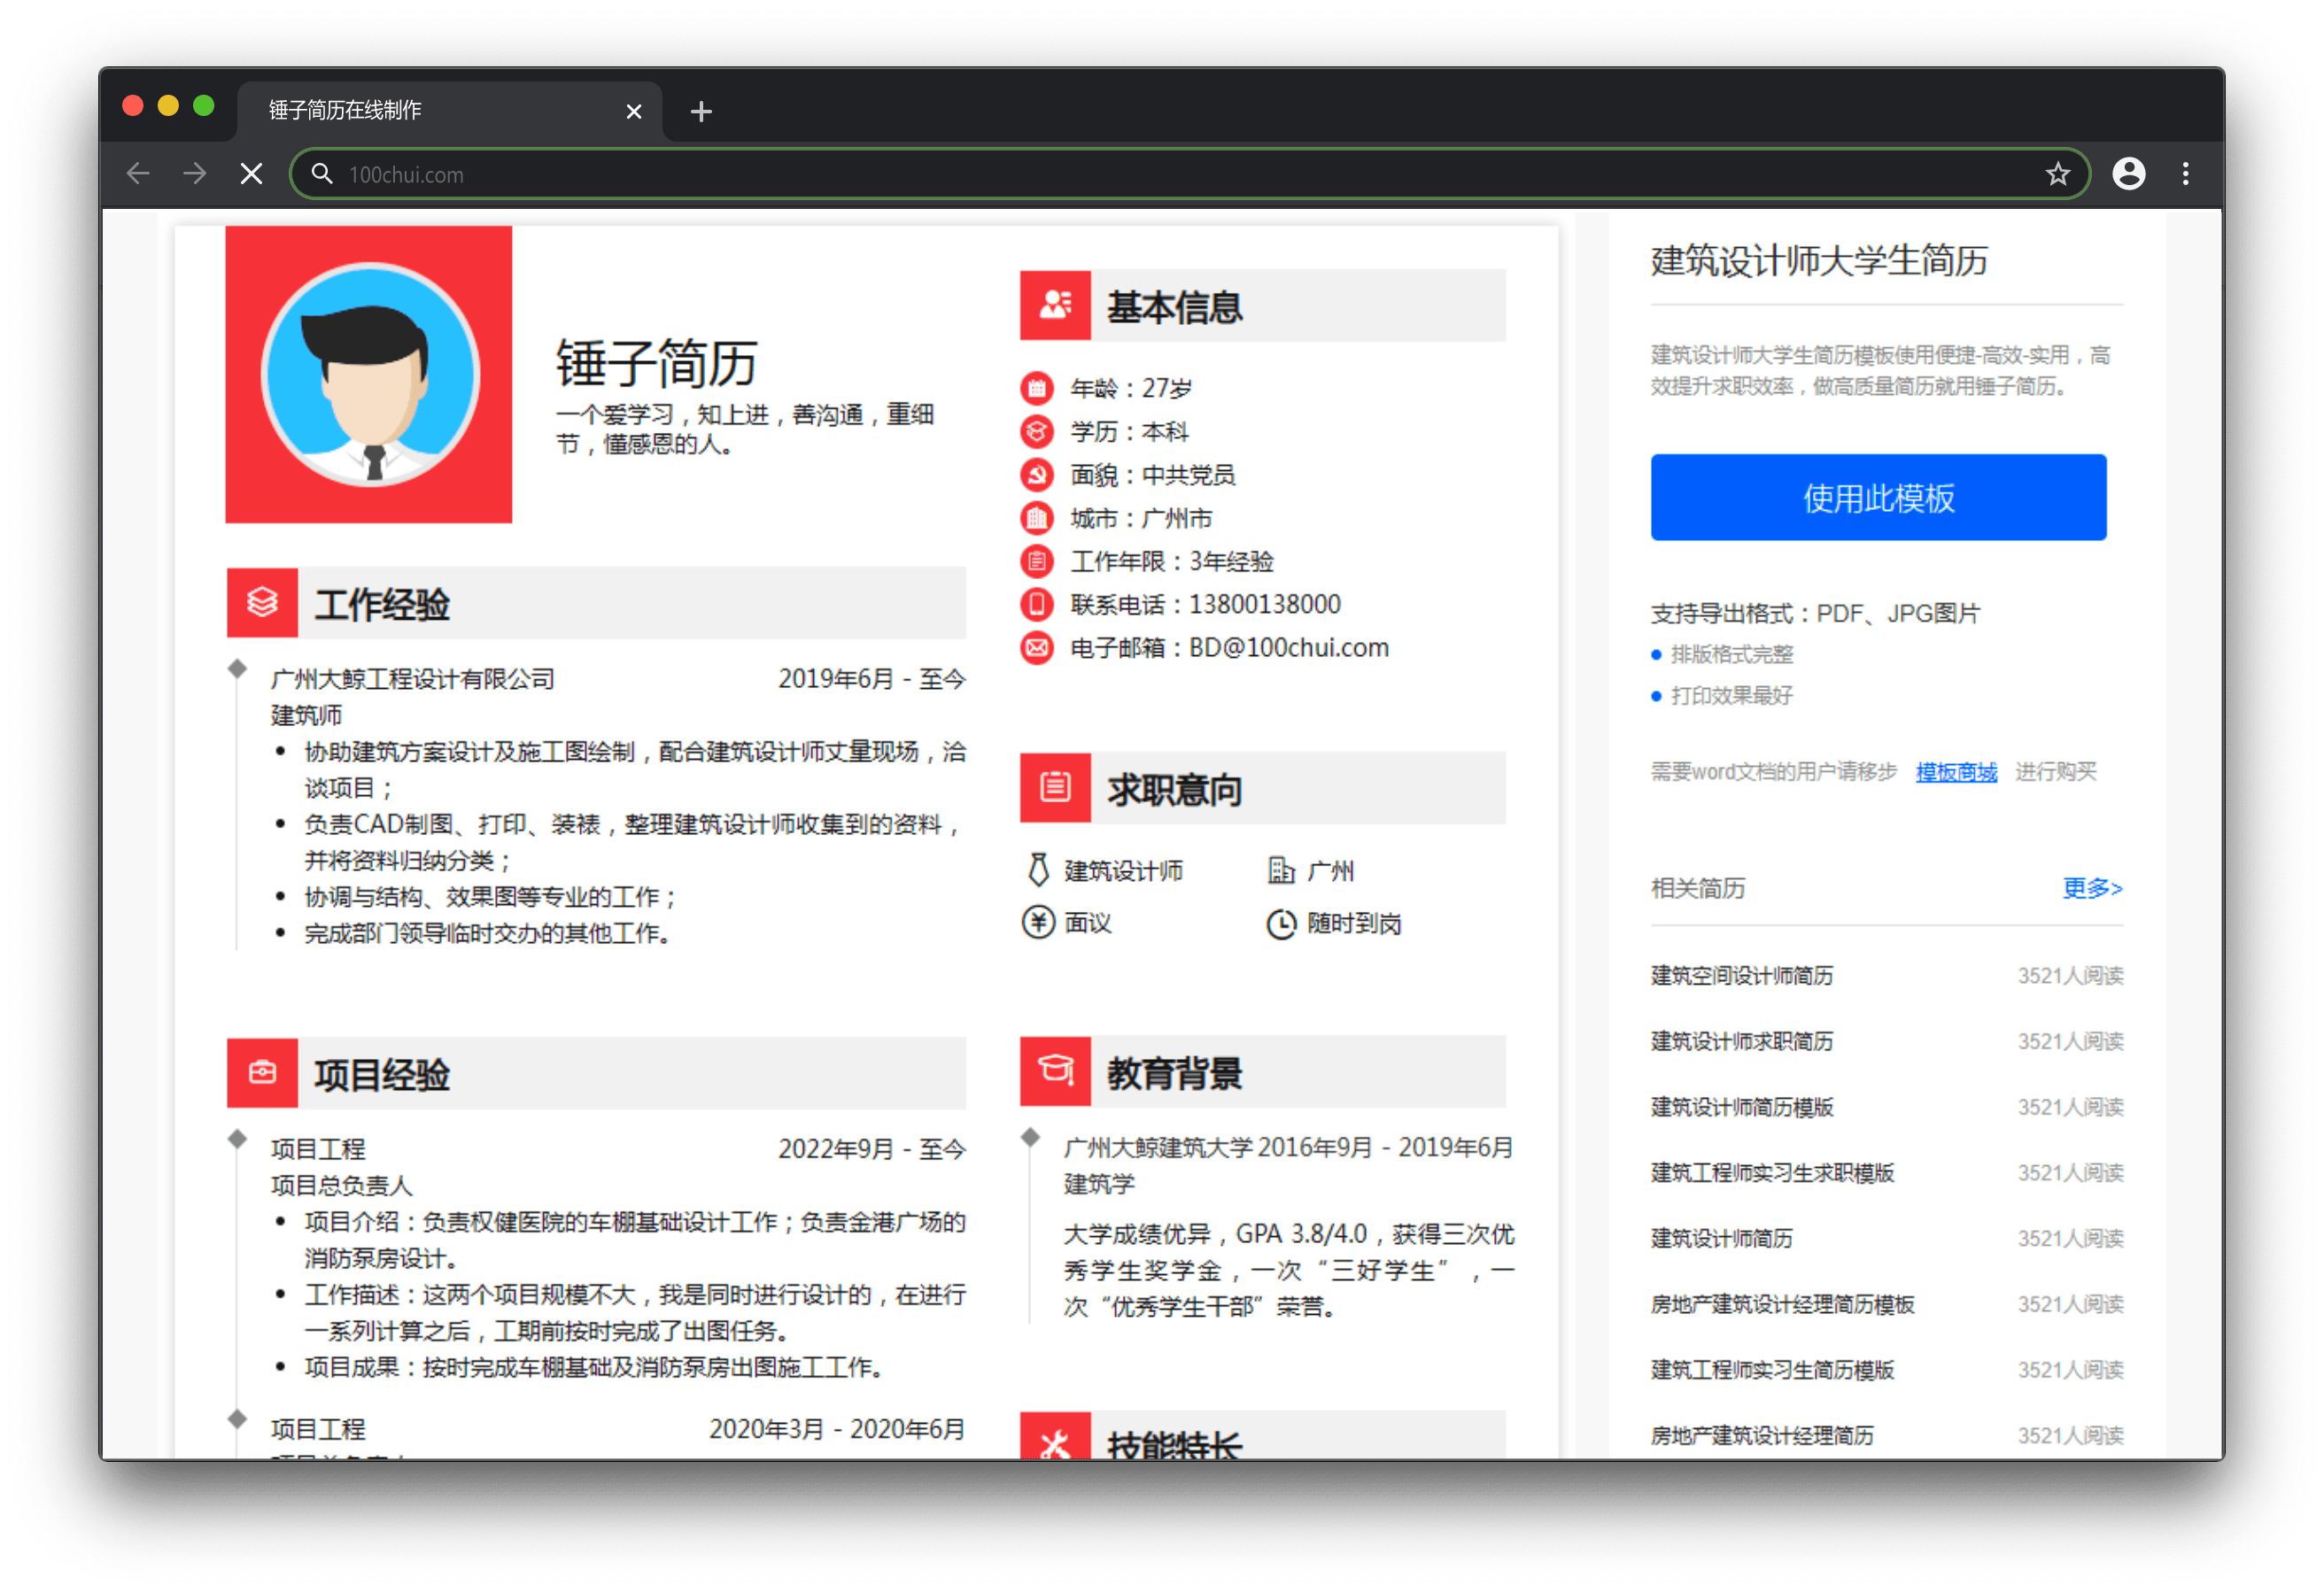The image size is (2324, 1592).
Task: Open 建筑空间设计师简历 link
Action: 1741,975
